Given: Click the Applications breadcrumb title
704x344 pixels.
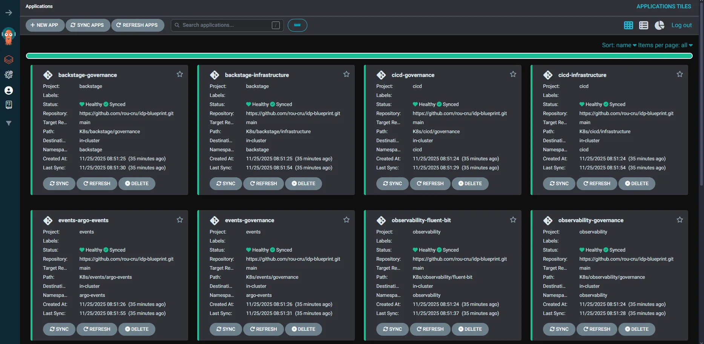Looking at the screenshot, I should pos(39,6).
